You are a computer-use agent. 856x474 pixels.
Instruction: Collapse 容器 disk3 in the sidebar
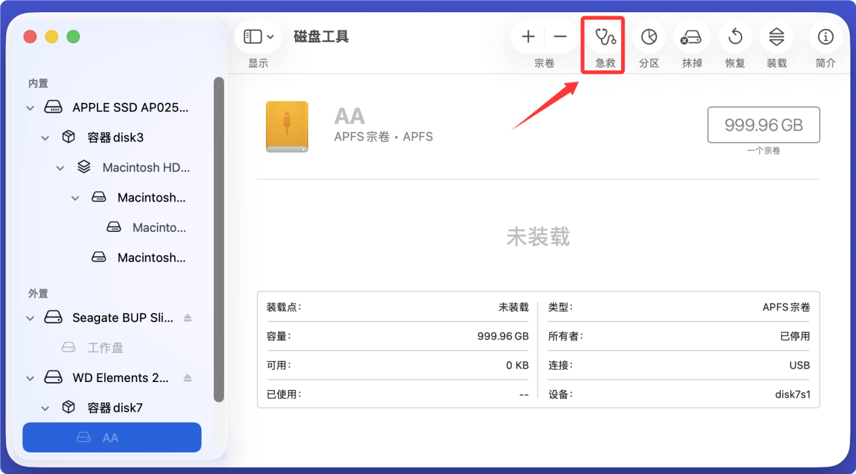click(x=45, y=137)
